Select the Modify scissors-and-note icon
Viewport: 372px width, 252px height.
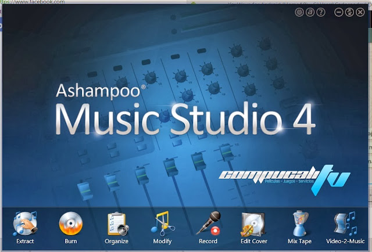click(163, 224)
